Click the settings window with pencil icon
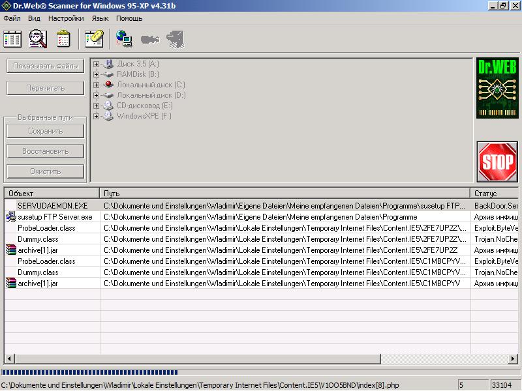 pos(94,39)
